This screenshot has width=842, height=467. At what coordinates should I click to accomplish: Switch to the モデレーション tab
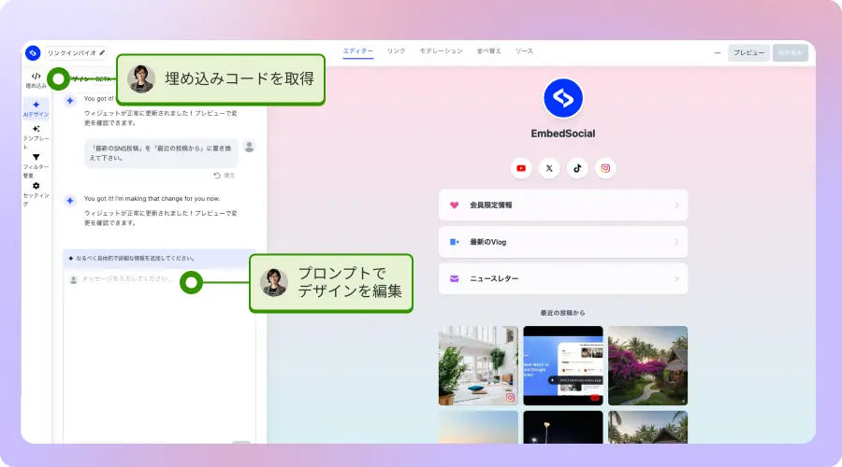(x=441, y=51)
